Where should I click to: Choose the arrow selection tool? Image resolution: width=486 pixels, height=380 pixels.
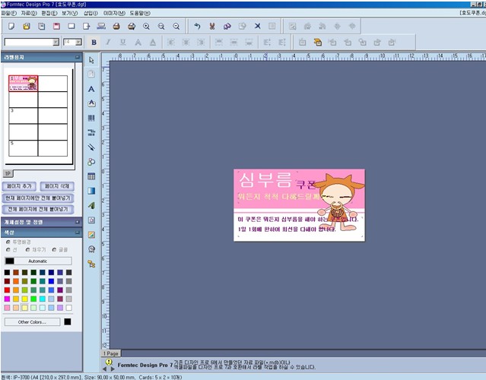click(x=91, y=60)
